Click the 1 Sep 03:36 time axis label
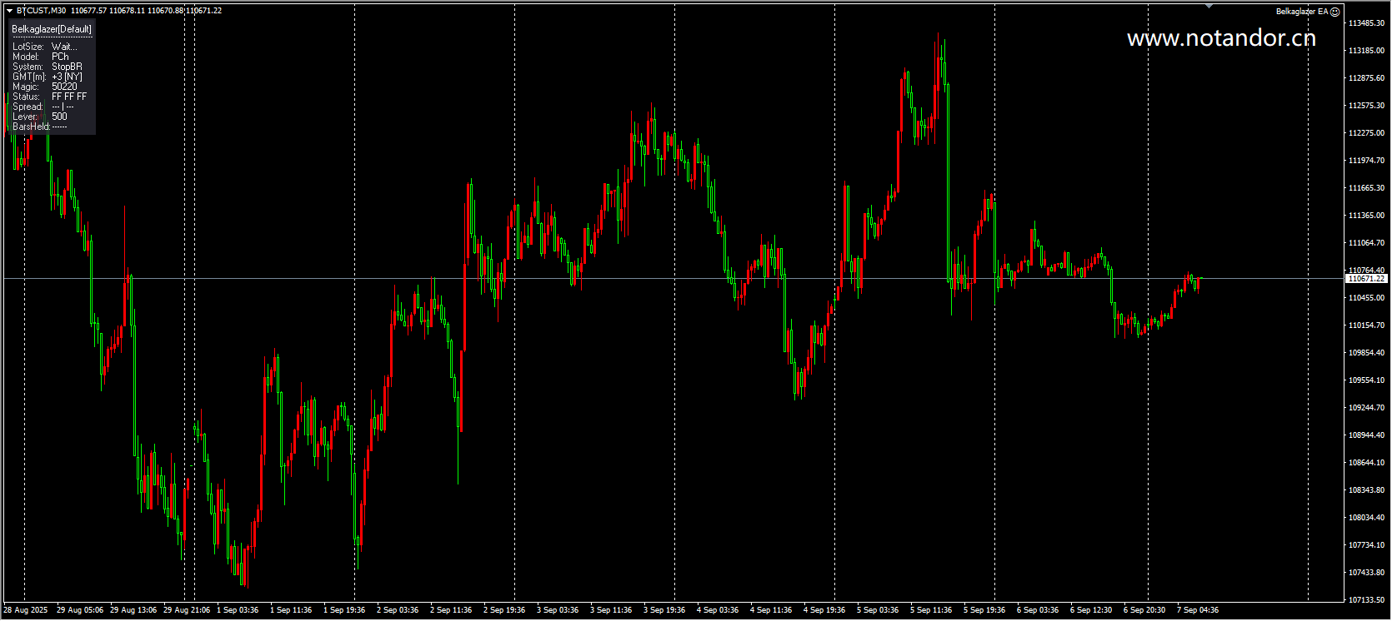 click(238, 610)
